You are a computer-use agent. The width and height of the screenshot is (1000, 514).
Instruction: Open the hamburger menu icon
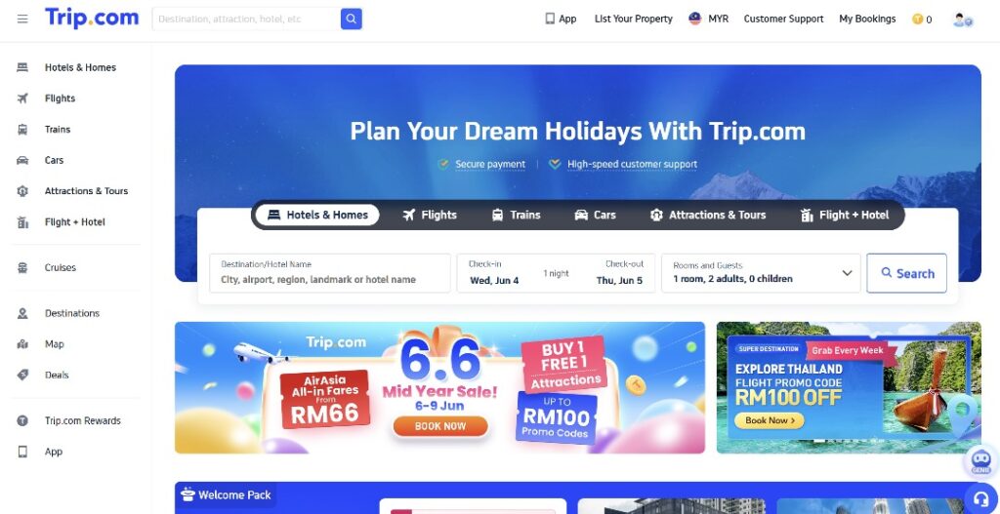coord(22,20)
